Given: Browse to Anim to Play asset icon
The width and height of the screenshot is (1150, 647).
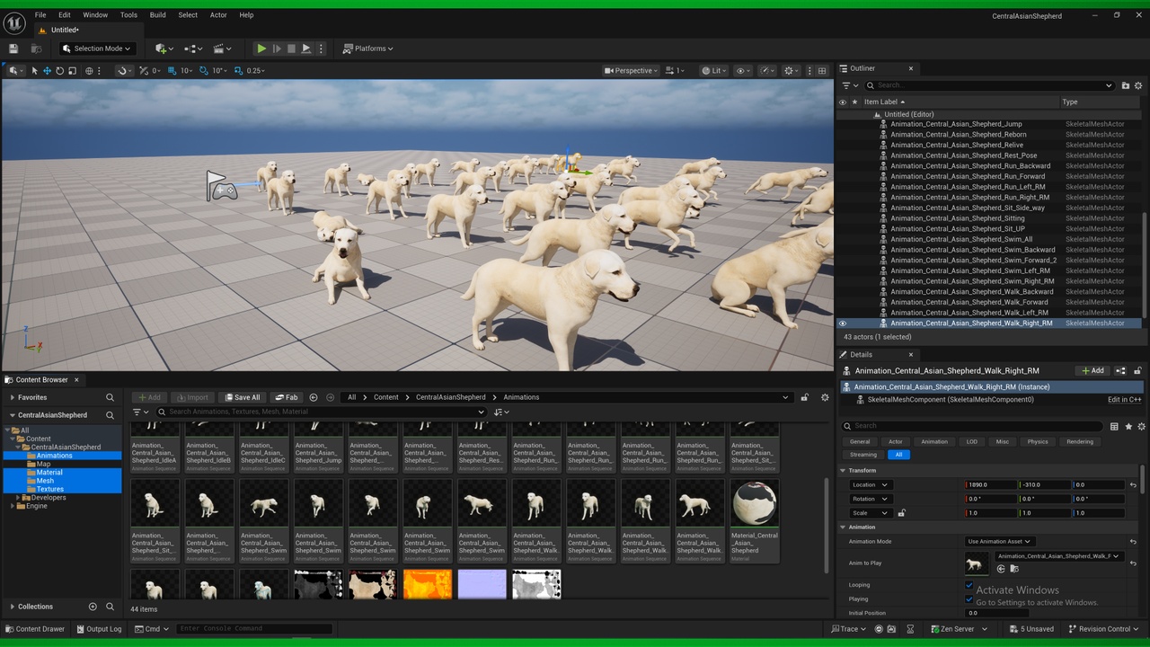Looking at the screenshot, I should click(1014, 569).
